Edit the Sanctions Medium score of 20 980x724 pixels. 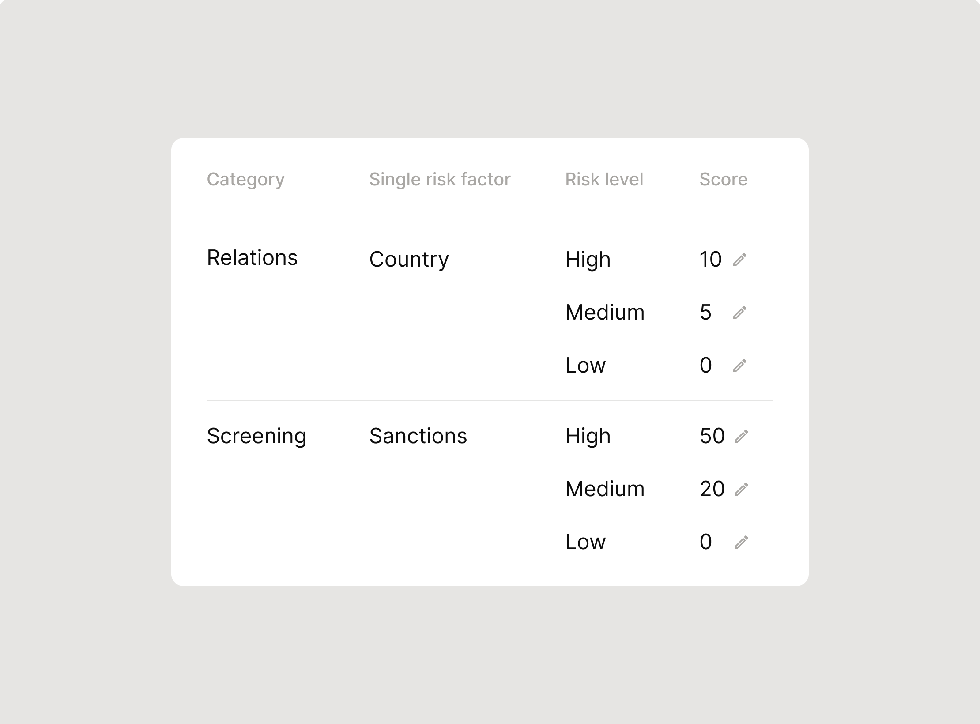pos(742,489)
